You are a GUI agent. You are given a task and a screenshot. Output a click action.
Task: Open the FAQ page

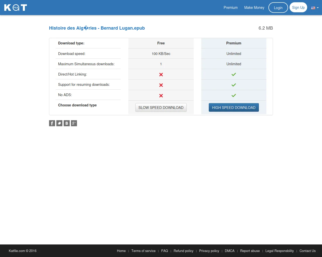click(165, 251)
